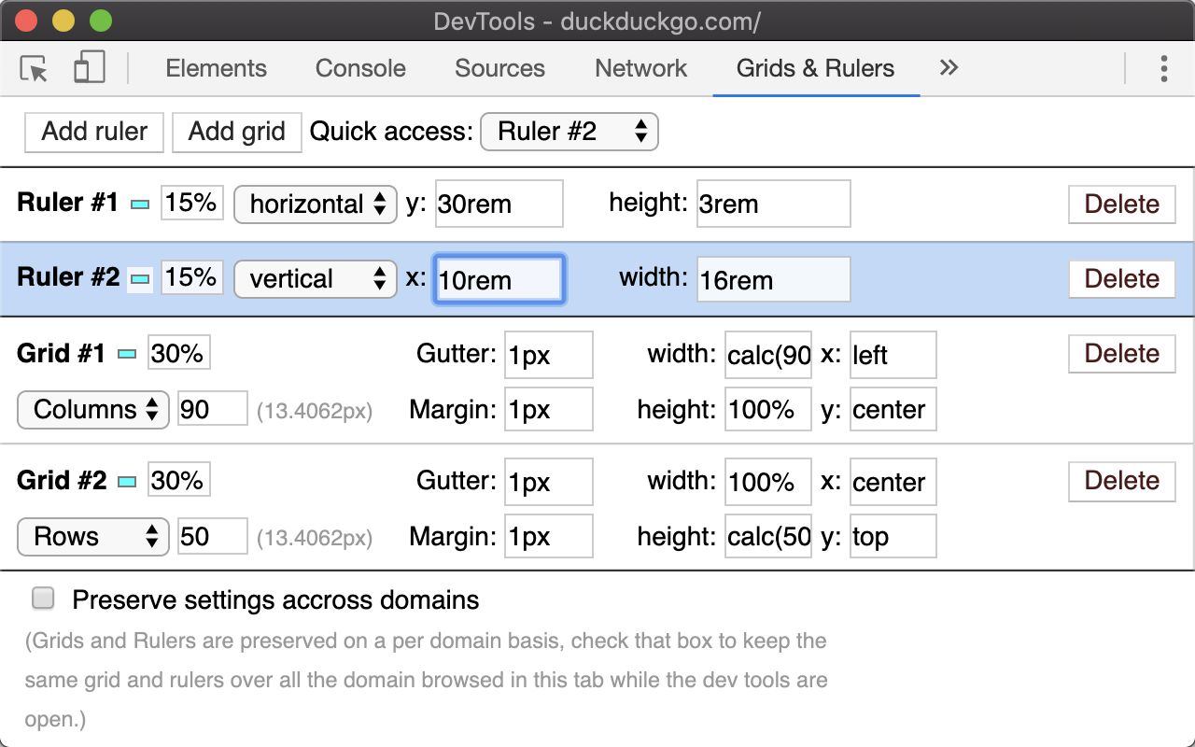Focus Ruler #1 height field 3rem
Image resolution: width=1195 pixels, height=747 pixels.
[x=774, y=204]
